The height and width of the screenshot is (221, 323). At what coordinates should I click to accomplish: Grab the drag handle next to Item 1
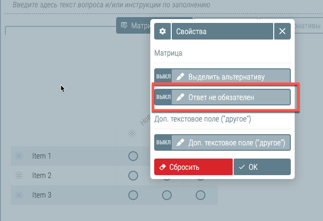[19, 156]
